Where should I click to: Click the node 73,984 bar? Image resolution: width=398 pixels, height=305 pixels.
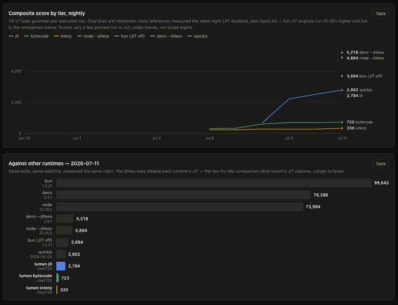coord(180,207)
